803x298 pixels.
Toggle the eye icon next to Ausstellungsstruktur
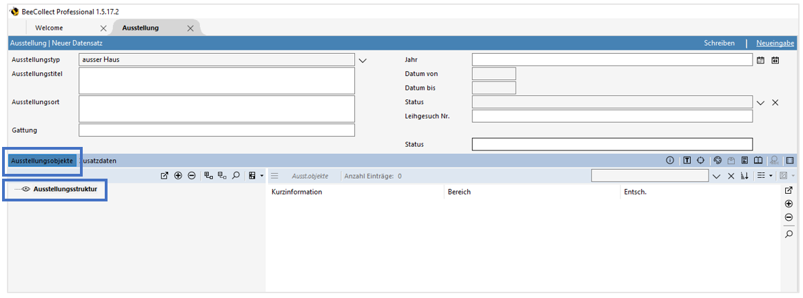pyautogui.click(x=26, y=189)
